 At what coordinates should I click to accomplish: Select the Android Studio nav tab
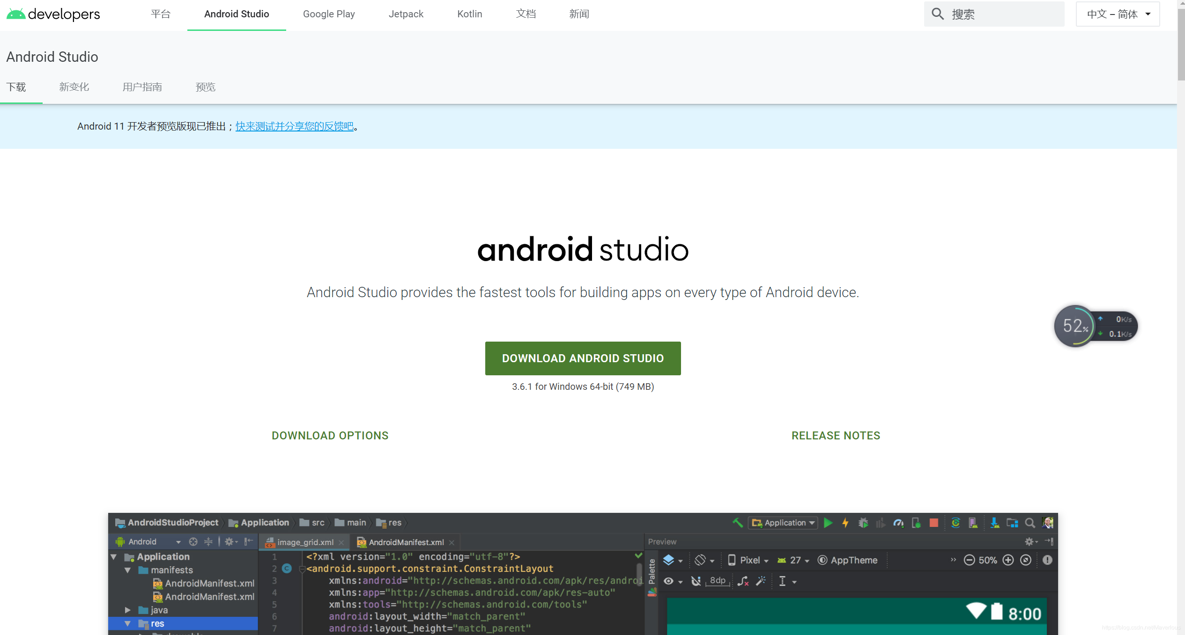(237, 14)
